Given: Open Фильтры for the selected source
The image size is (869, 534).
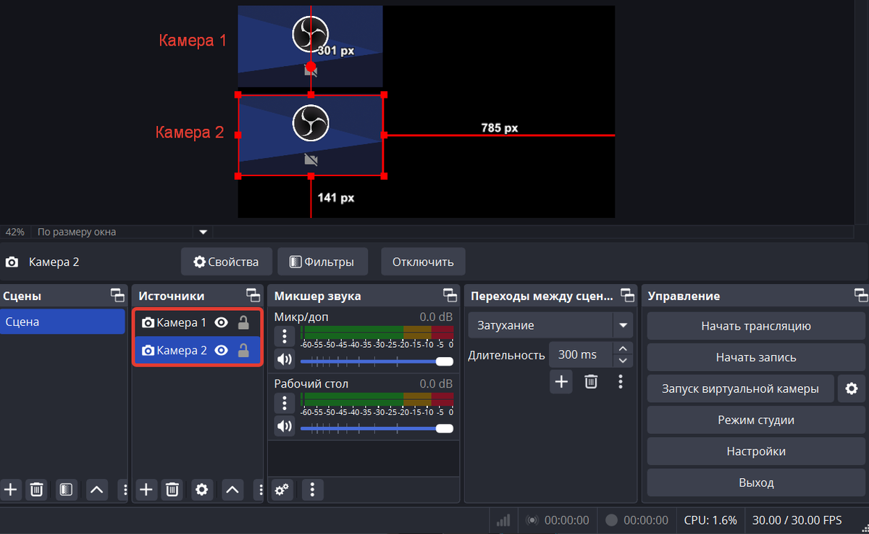Looking at the screenshot, I should coord(322,262).
